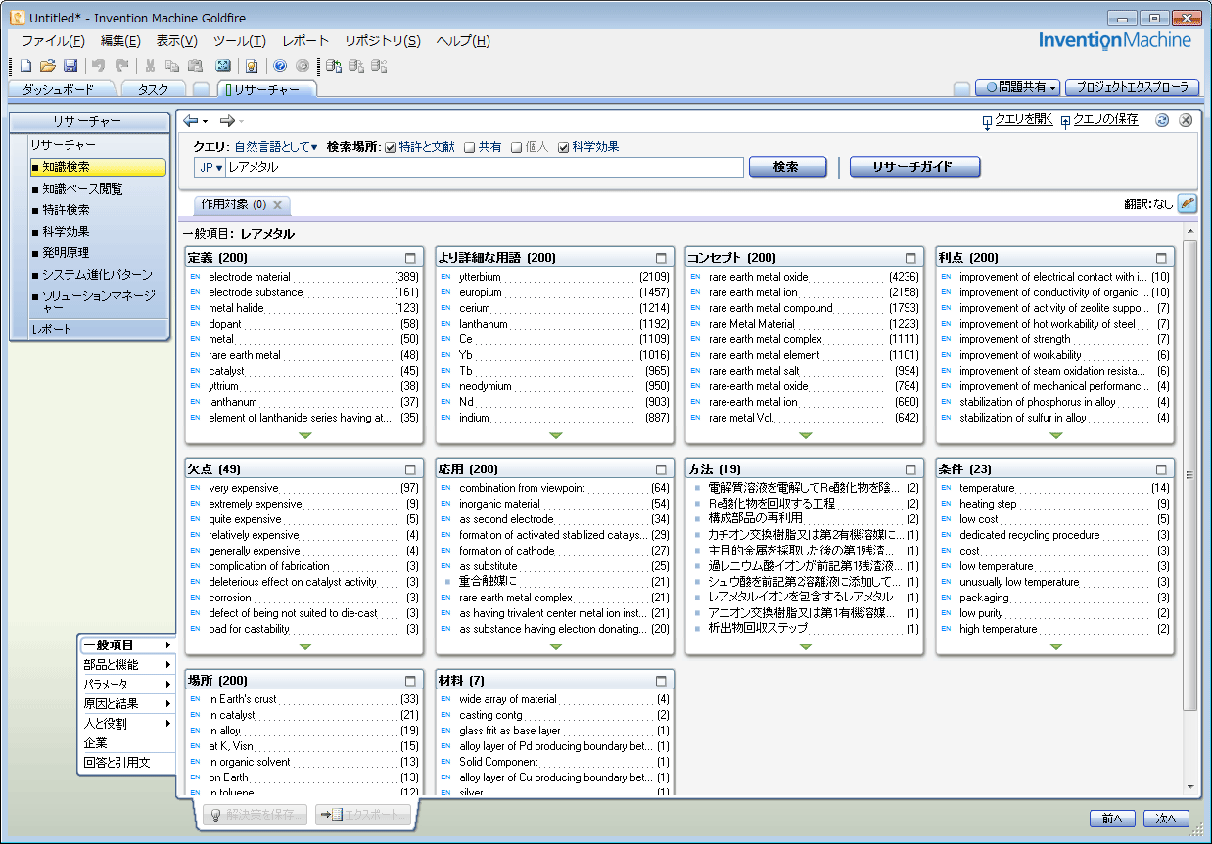
Task: Click the 'ytterbium' result row
Action: point(553,277)
